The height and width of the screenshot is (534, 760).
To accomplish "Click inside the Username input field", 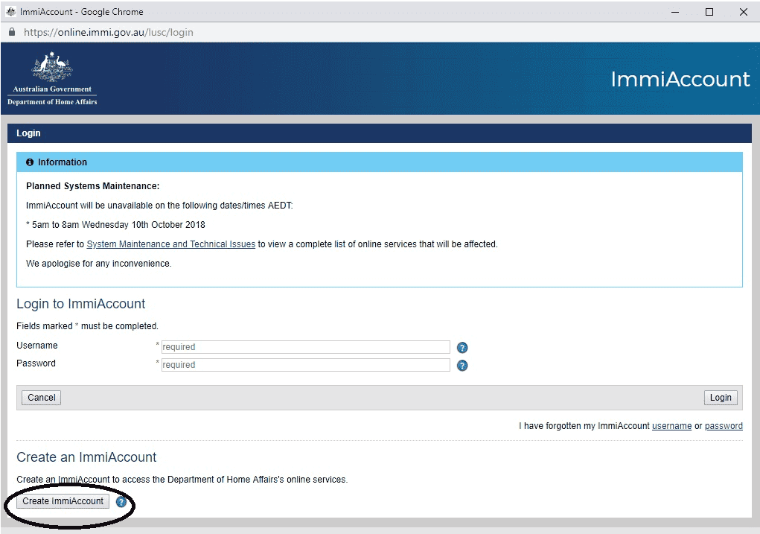I will click(305, 347).
